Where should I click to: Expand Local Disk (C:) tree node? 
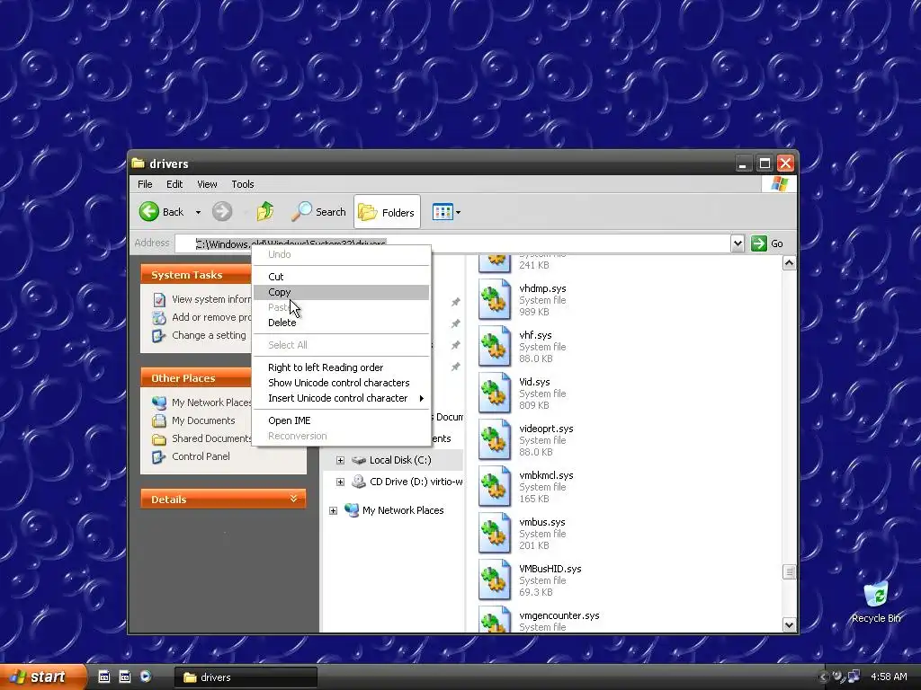340,460
